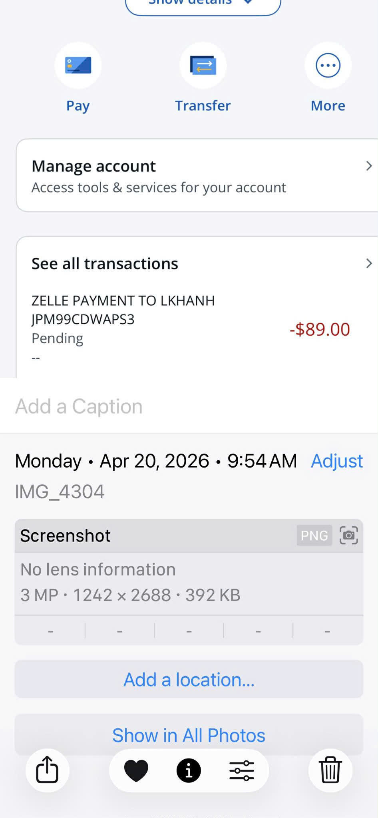The width and height of the screenshot is (378, 818).
Task: Tap the PNG format badge
Action: click(x=314, y=535)
